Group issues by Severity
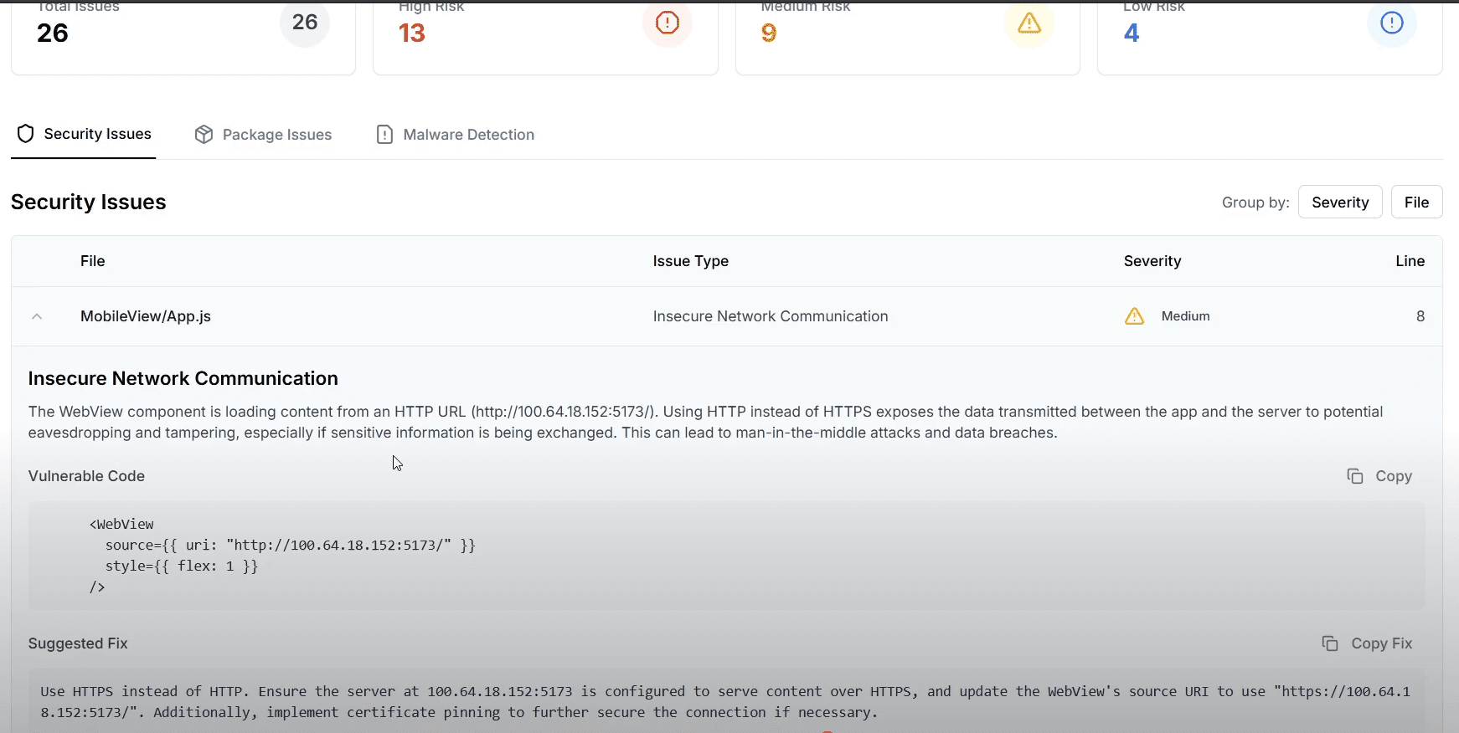Screen dimensions: 1459x733 [x=1340, y=202]
